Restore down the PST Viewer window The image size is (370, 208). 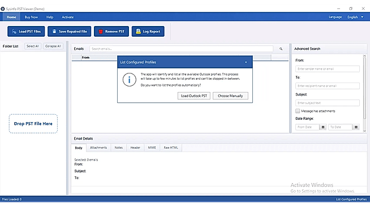tap(351, 8)
